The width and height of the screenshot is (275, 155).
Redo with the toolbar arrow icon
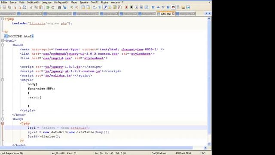coord(53,7)
